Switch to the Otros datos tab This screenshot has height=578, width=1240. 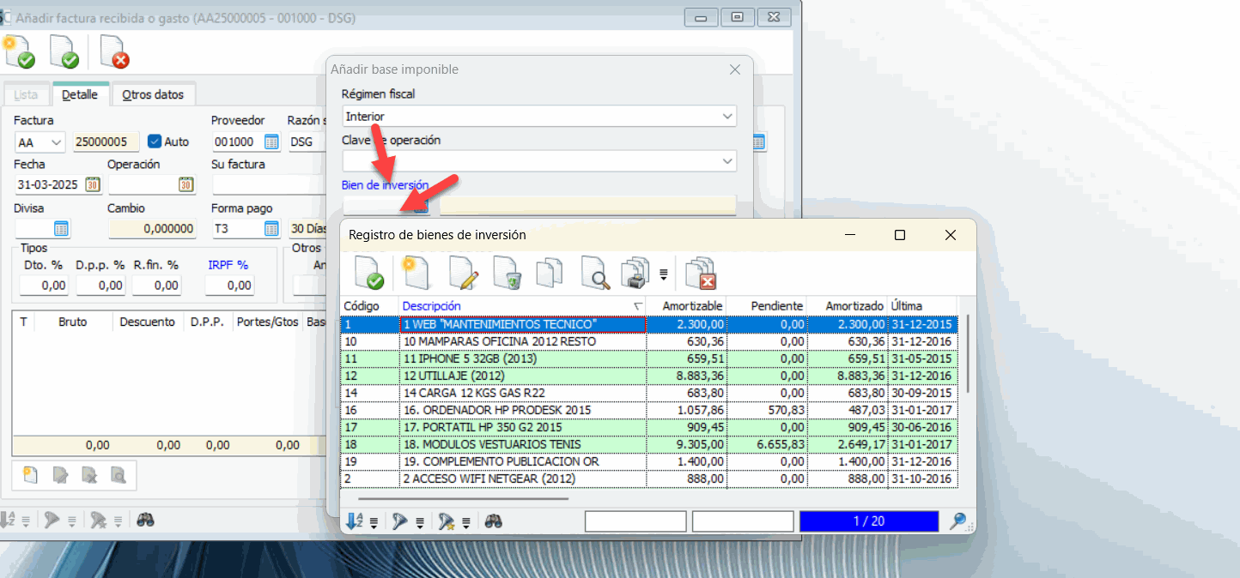(x=153, y=94)
